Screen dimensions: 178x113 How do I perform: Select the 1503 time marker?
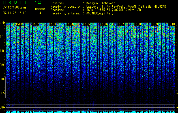coord(53,24)
